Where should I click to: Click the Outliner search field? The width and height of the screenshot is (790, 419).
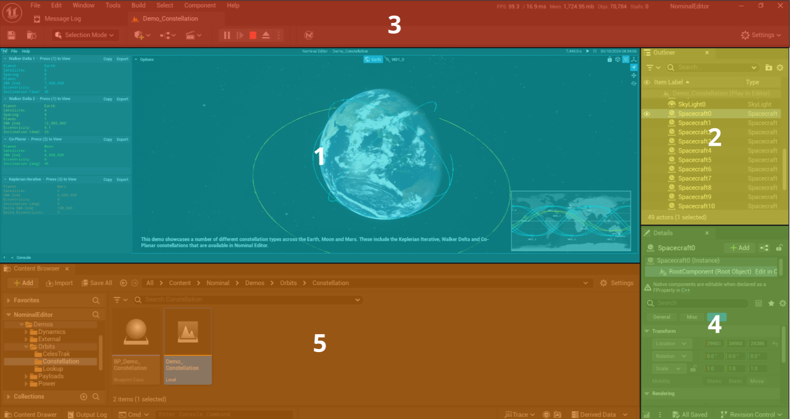tap(711, 67)
